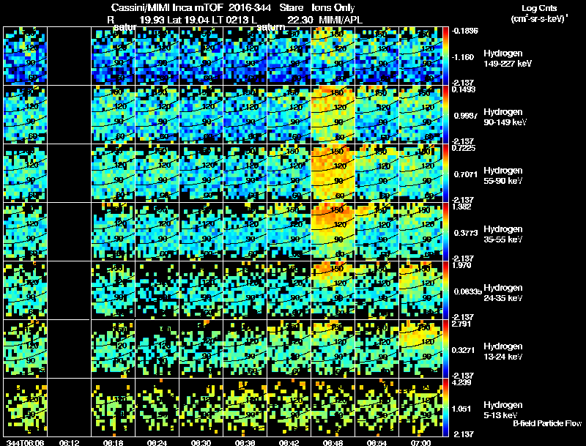Open the 13-24 keV image panel at 07:00
Viewport: 586px width, 446px height.
420,349
